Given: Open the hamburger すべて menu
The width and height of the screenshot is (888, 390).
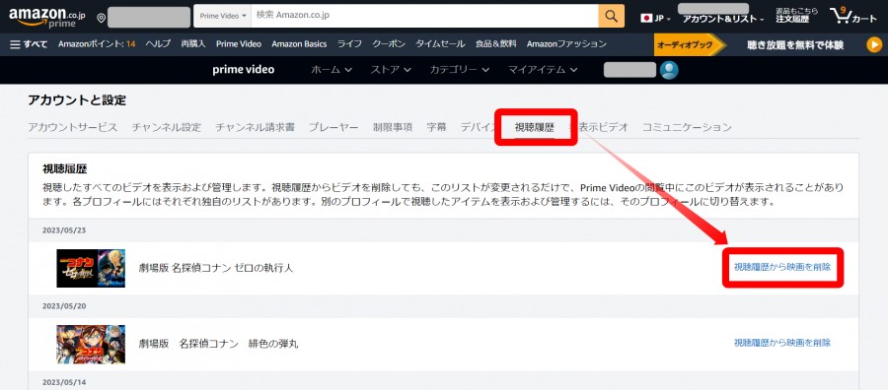Looking at the screenshot, I should pos(29,44).
